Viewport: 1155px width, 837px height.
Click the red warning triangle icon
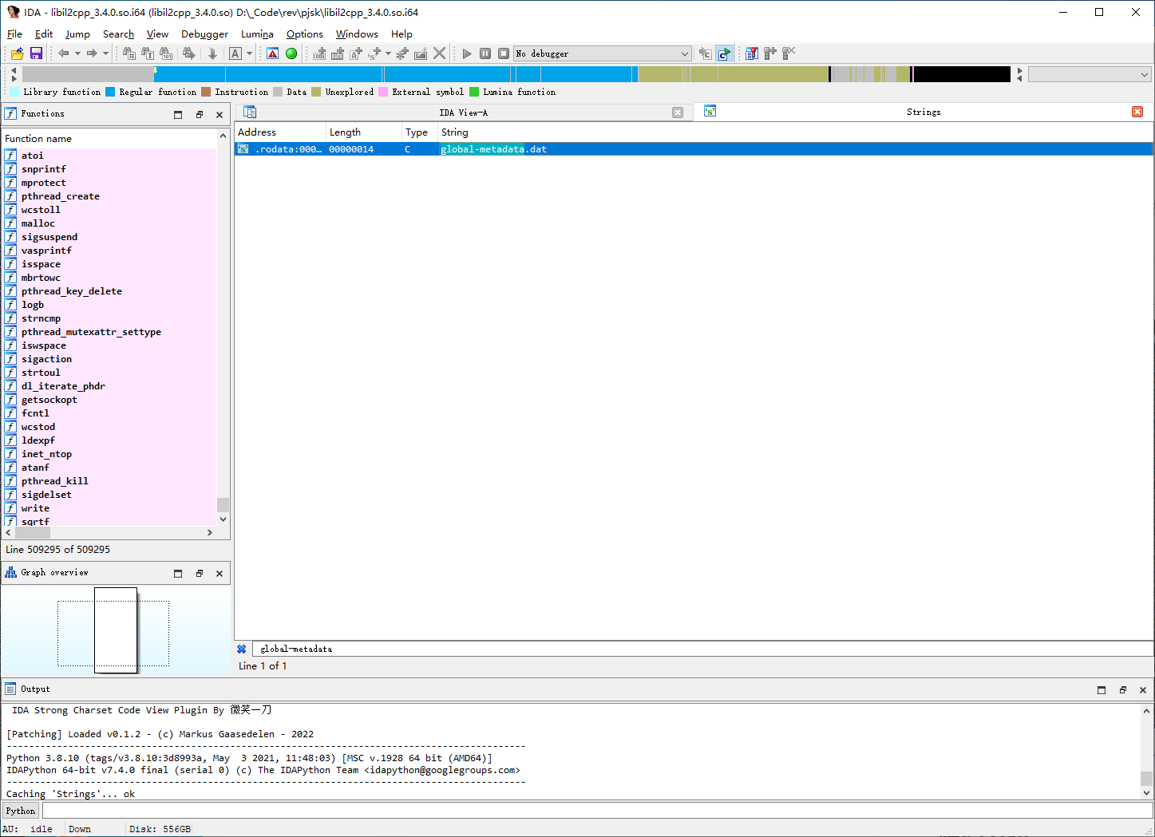(273, 53)
